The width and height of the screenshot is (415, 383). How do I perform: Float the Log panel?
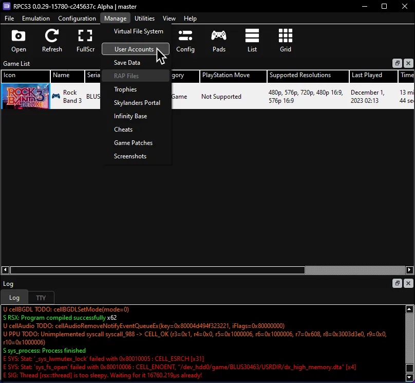tap(397, 283)
